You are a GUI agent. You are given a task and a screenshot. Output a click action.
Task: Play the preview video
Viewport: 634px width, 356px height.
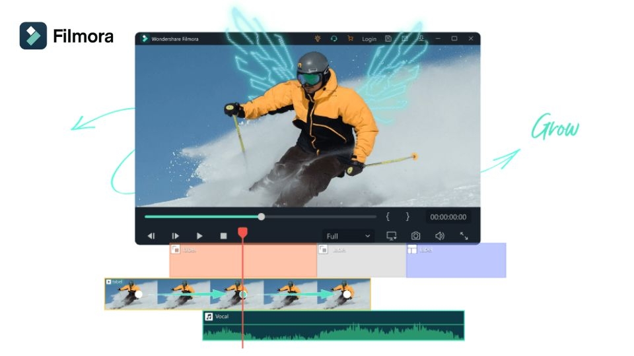pyautogui.click(x=199, y=236)
